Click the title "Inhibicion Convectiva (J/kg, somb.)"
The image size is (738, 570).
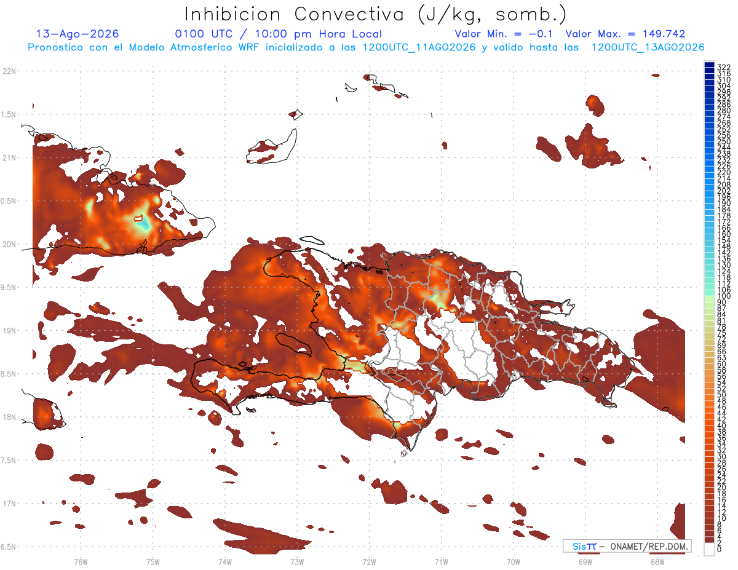point(375,15)
